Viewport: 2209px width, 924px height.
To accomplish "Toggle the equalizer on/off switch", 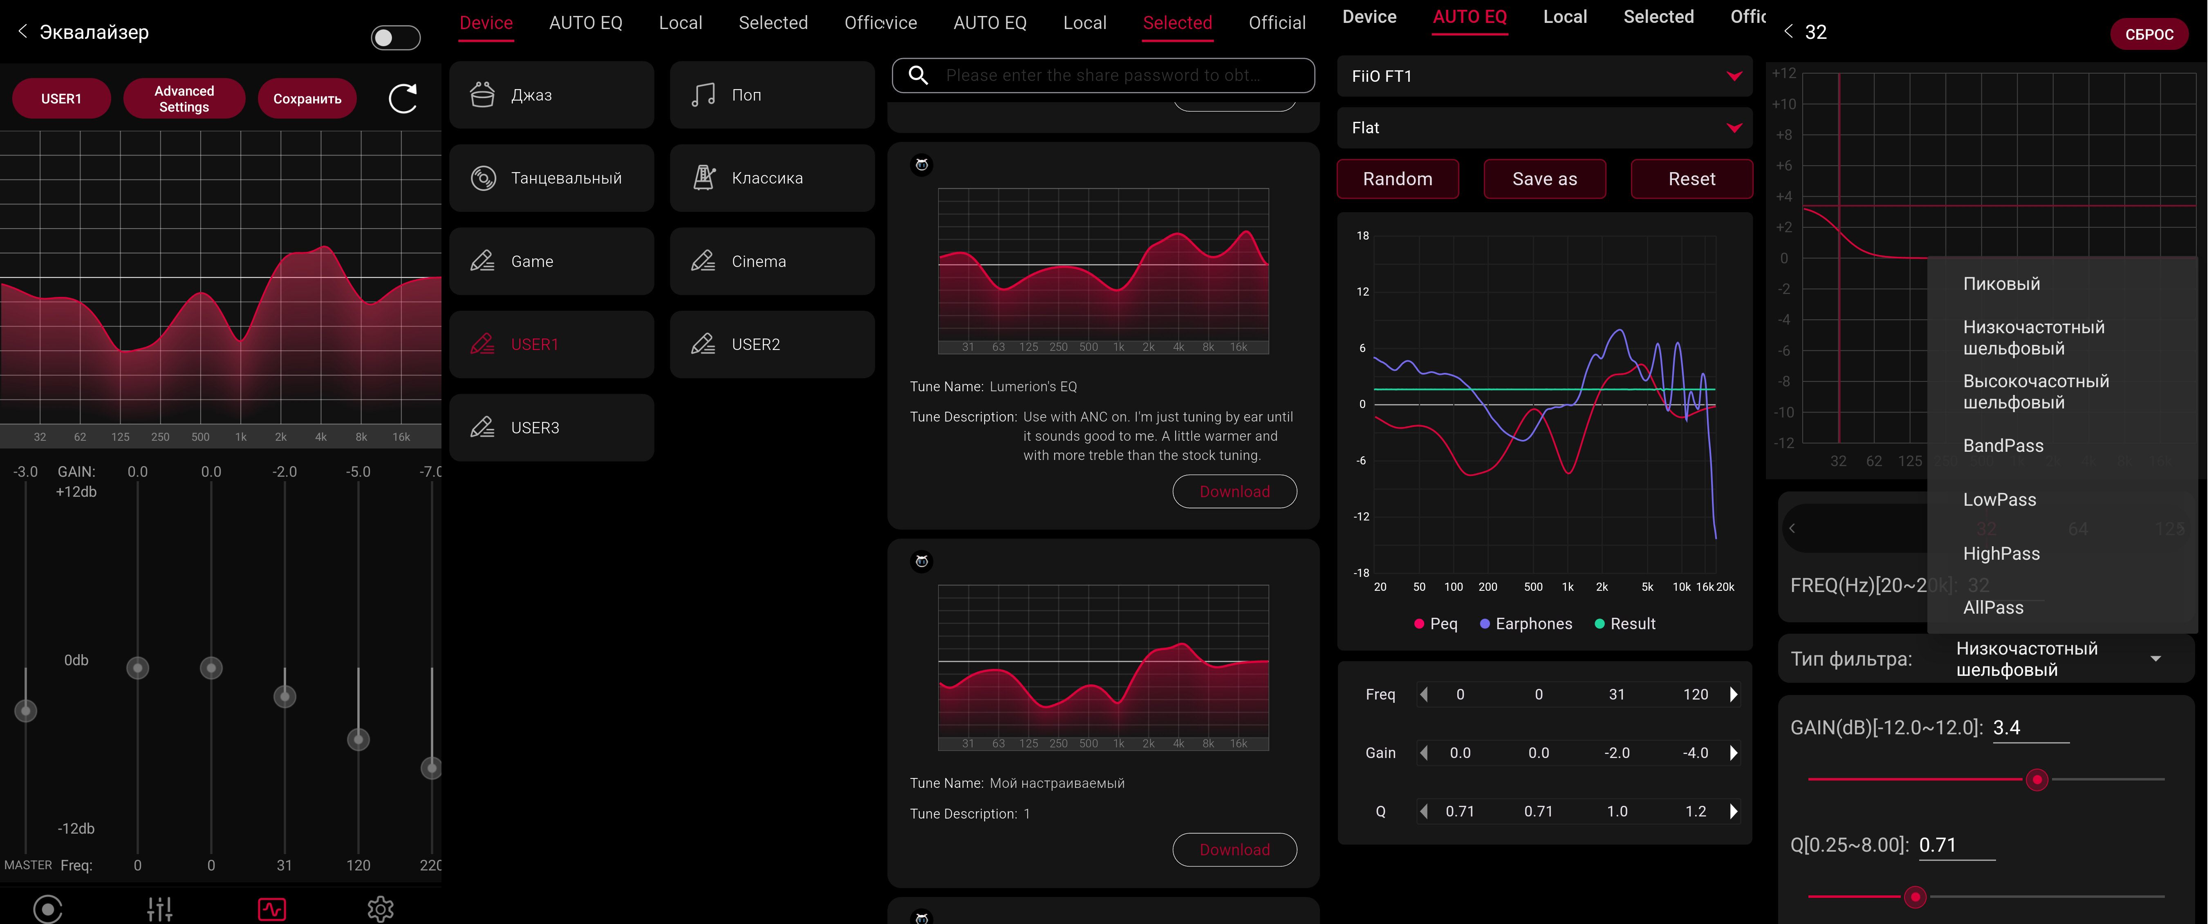I will (x=395, y=38).
